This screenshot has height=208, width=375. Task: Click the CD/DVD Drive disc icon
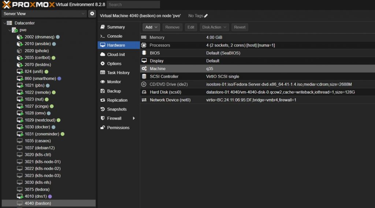144,84
